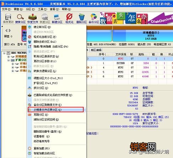This screenshot has width=173, height=158.
Task: Expand the second logical drive under 扩展分区
Action: click(x=13, y=67)
